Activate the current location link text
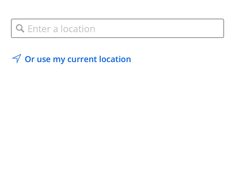The image size is (235, 176). tap(78, 59)
